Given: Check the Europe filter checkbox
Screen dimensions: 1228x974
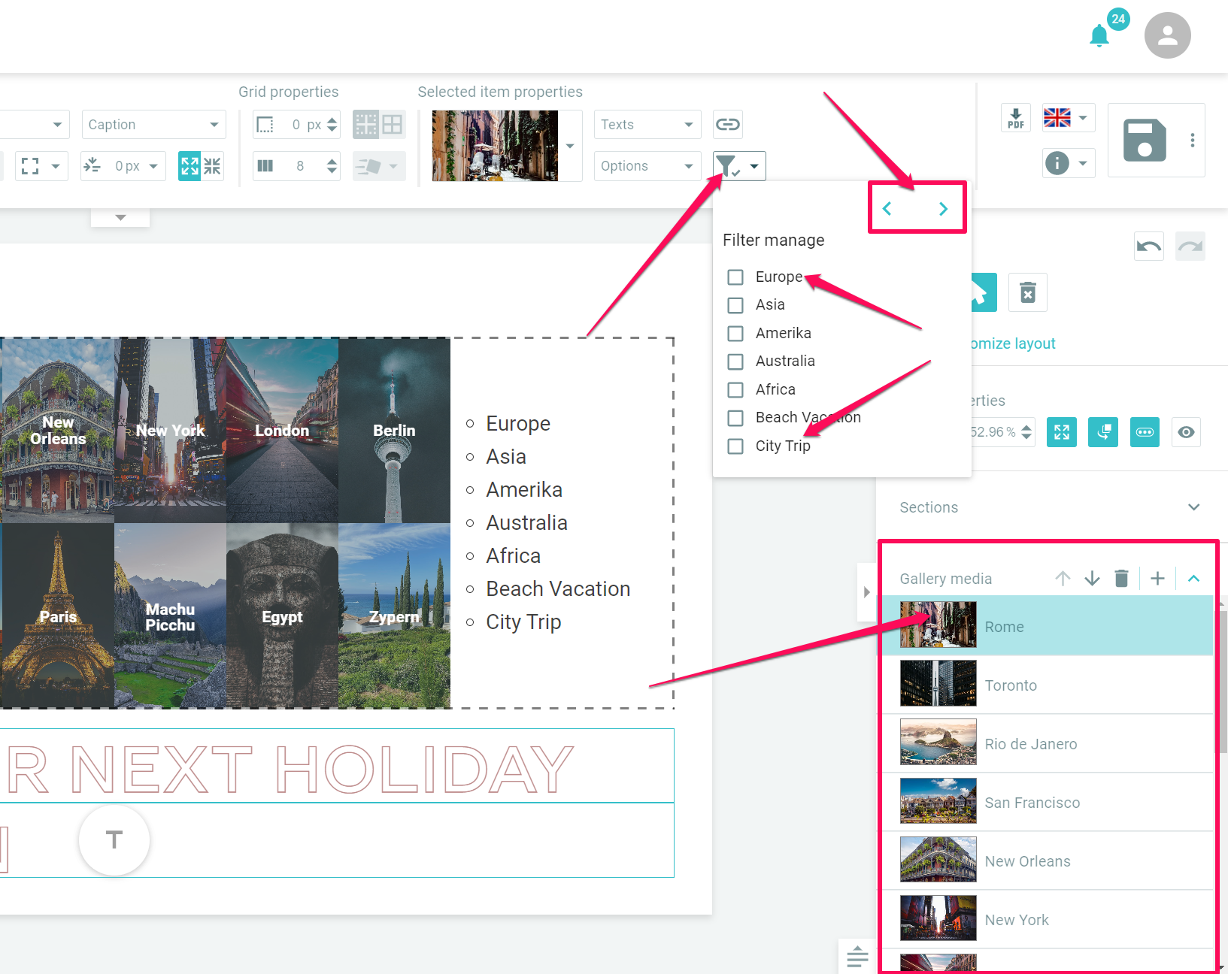Looking at the screenshot, I should [x=735, y=277].
